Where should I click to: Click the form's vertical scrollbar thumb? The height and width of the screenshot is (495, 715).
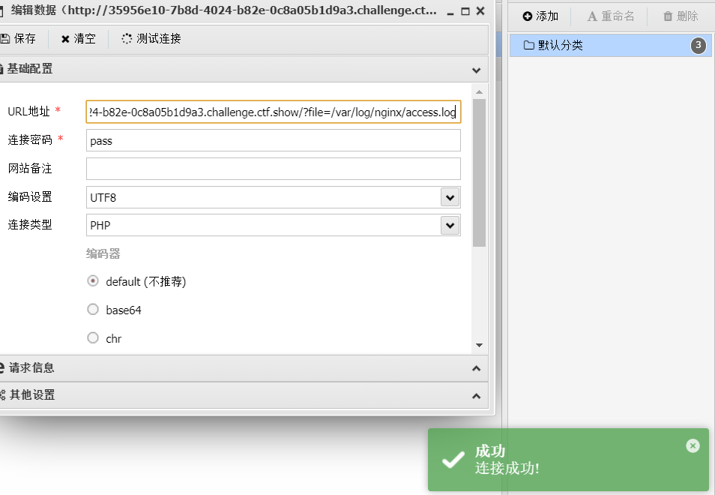479,173
